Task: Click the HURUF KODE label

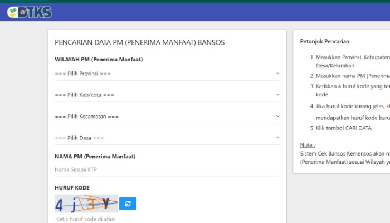Action: point(72,188)
